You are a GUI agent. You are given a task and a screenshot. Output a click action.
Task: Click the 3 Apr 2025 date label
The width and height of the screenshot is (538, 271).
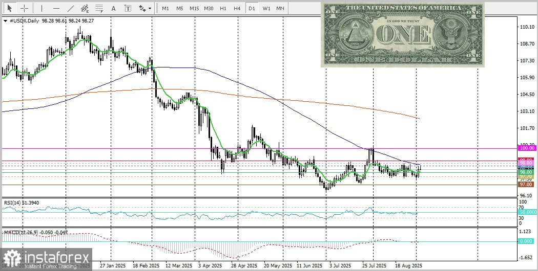210,265
